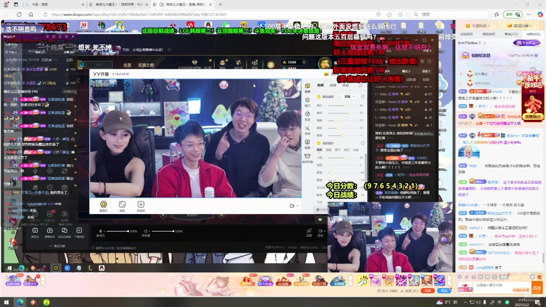Screen dimensions: 546x307
Task: Open the 钻粉花嫁 activity icon
Action: coord(13,281)
